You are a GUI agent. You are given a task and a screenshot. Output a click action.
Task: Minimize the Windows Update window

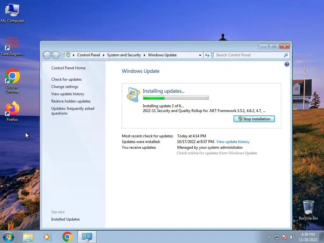pyautogui.click(x=264, y=47)
